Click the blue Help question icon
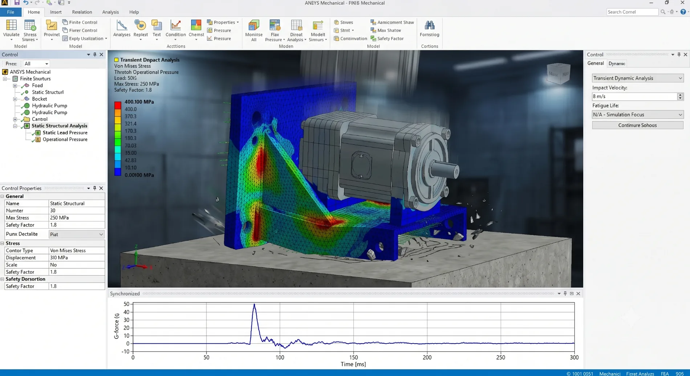 tap(683, 12)
